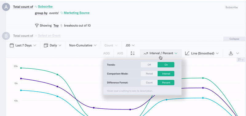
Task: Turn Trends off
Action: (149, 65)
